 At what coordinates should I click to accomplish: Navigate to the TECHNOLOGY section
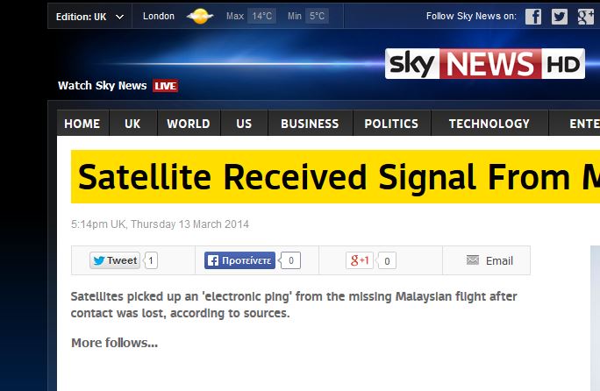pyautogui.click(x=489, y=124)
